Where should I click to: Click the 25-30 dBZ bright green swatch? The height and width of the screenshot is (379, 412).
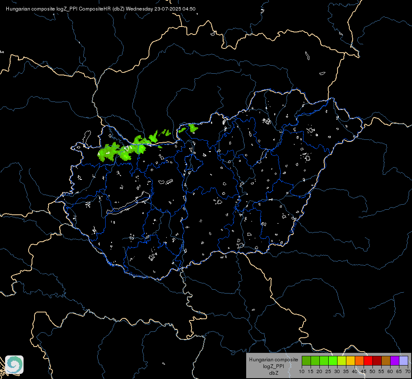(333, 360)
